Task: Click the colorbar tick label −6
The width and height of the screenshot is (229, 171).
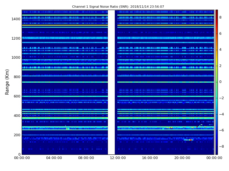Action: click(x=222, y=130)
